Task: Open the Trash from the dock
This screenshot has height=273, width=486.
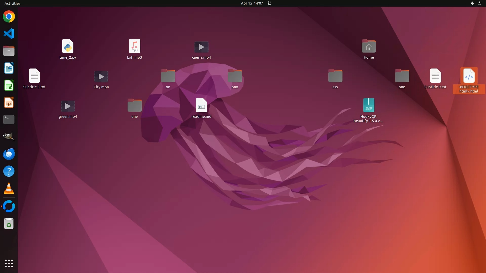Action: coord(9,224)
